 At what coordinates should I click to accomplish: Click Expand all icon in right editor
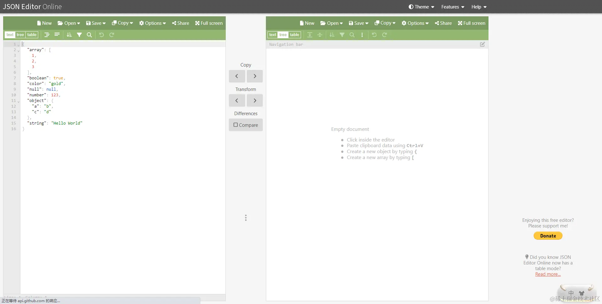[310, 35]
